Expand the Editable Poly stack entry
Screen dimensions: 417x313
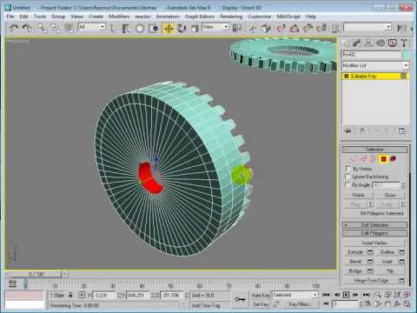tap(347, 77)
